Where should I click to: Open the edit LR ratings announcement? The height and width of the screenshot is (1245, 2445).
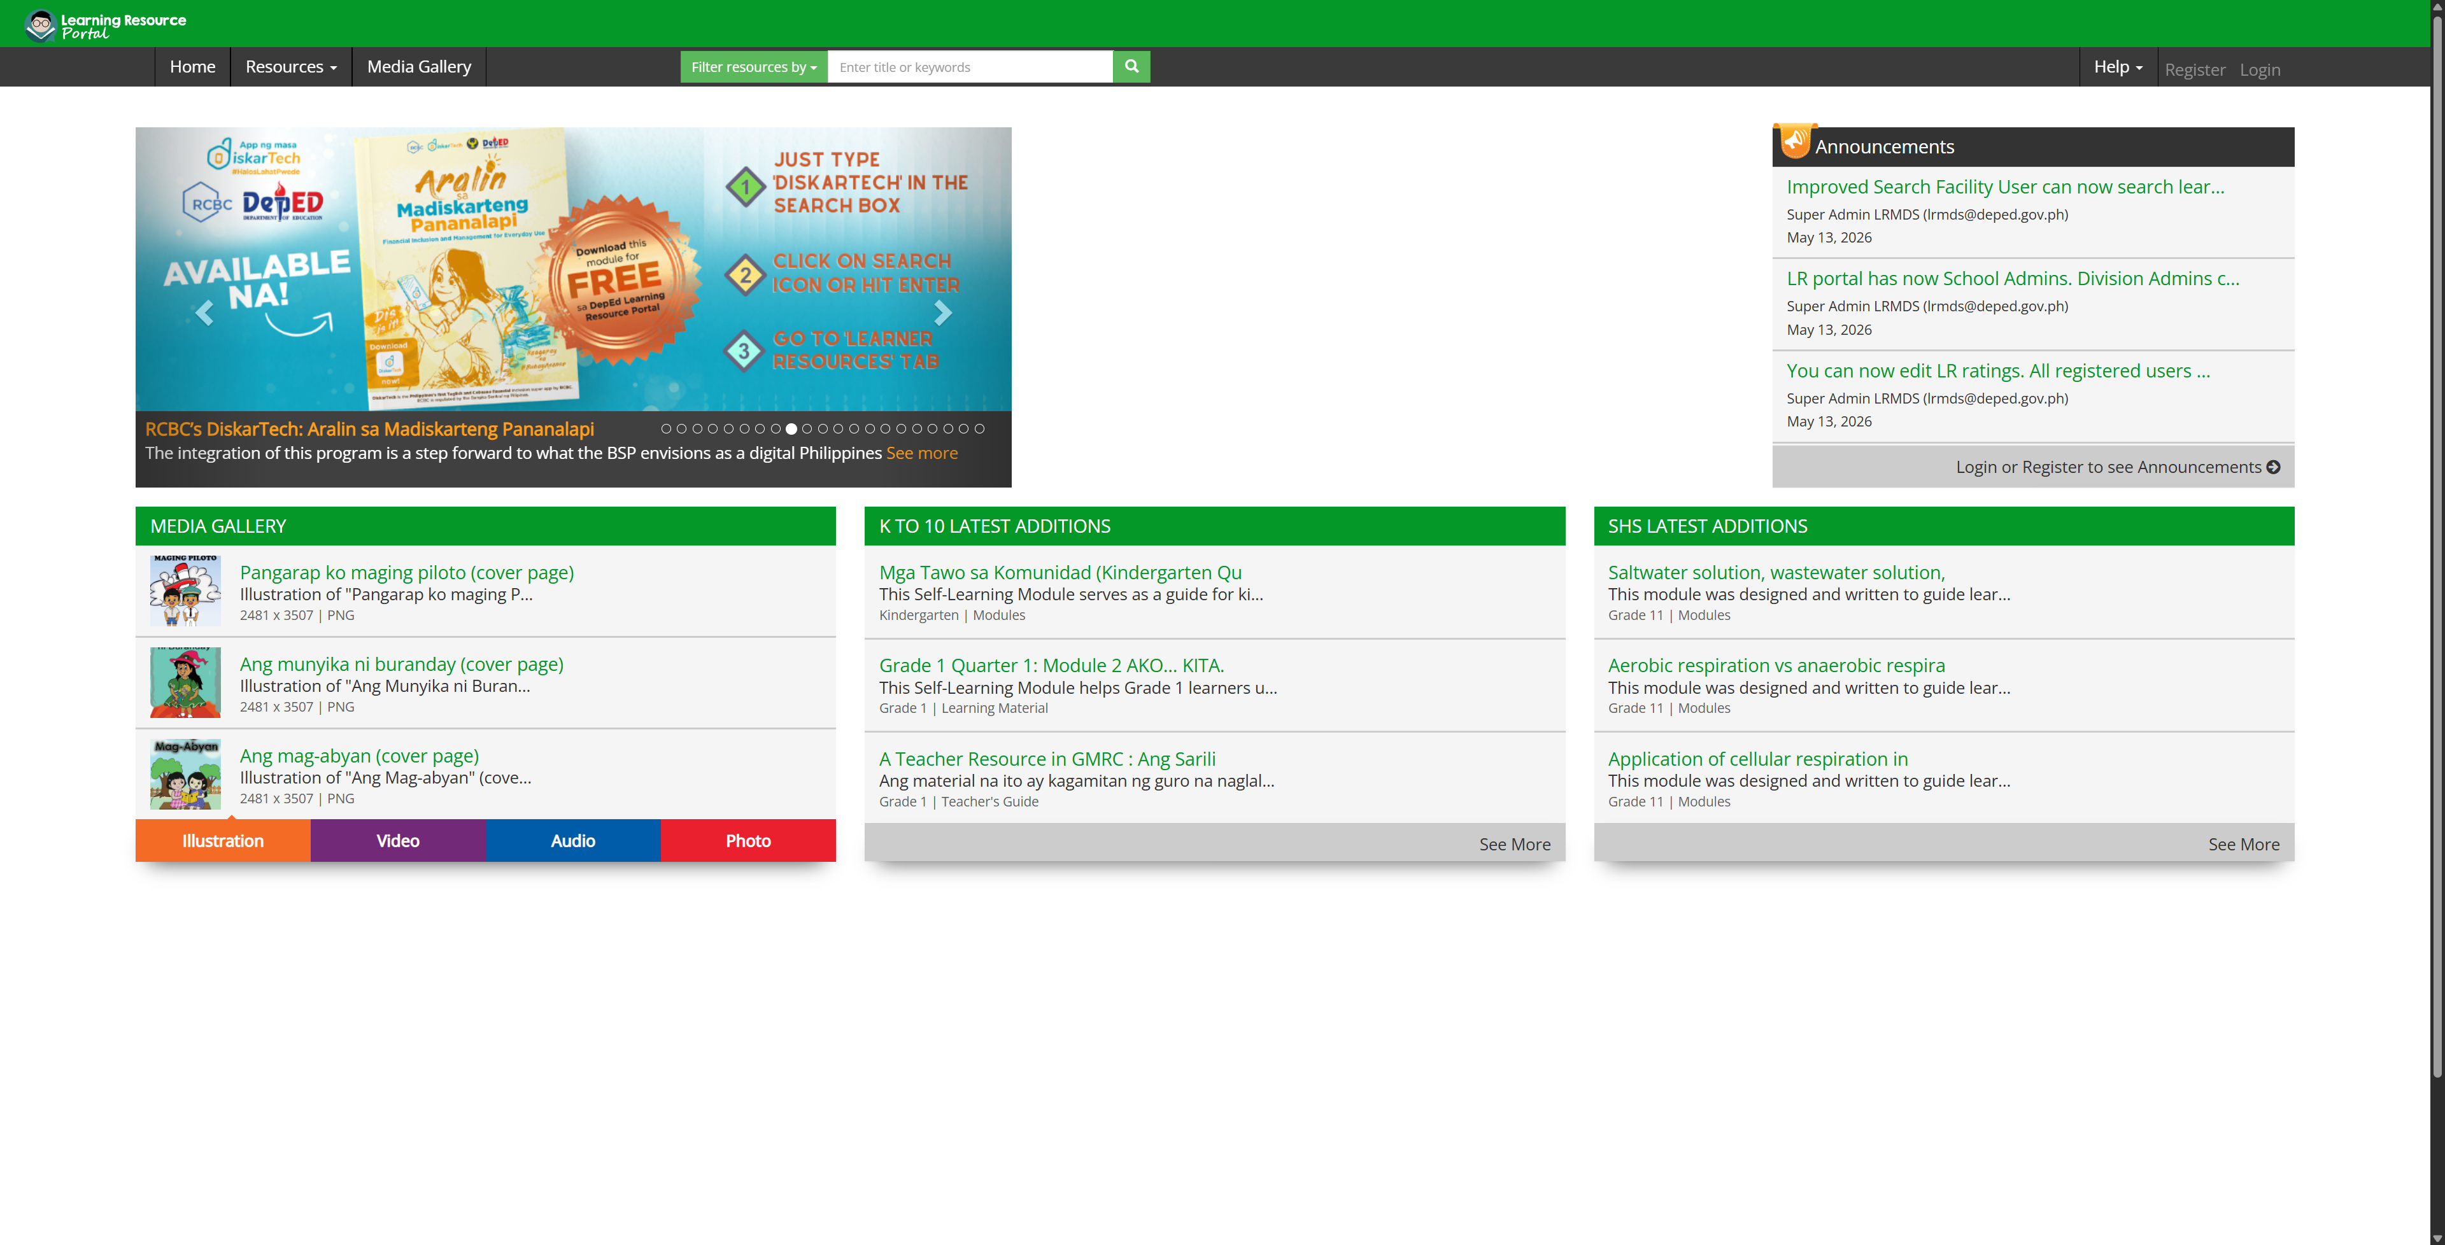1998,370
